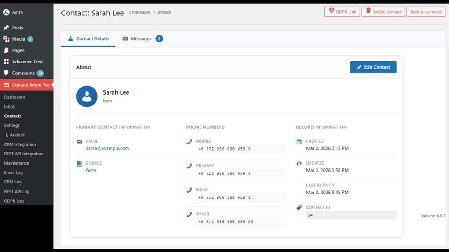
Task: Click the Astra logo icon in sidebar
Action: click(x=6, y=13)
